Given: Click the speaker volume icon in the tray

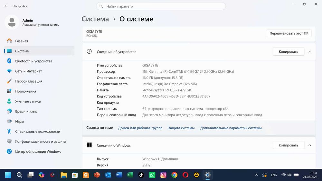Looking at the screenshot, I should coord(289,175).
